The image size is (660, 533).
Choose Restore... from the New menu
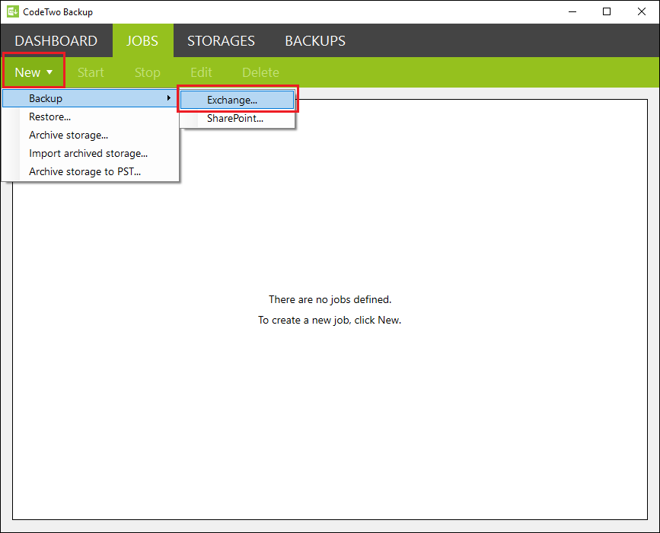[90, 116]
